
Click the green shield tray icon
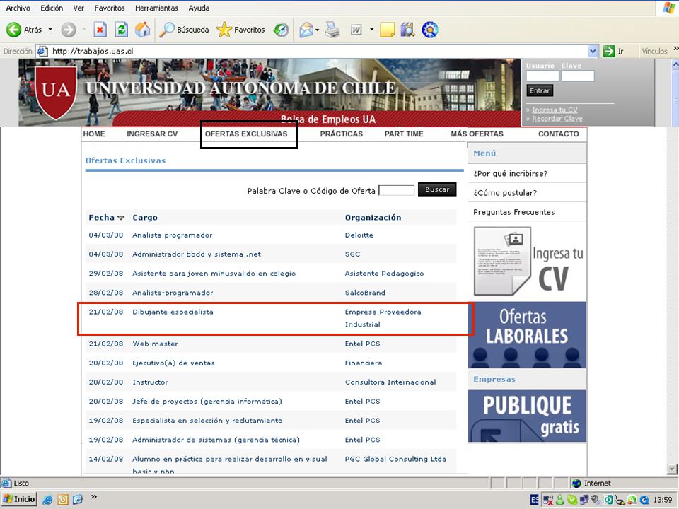[571, 500]
